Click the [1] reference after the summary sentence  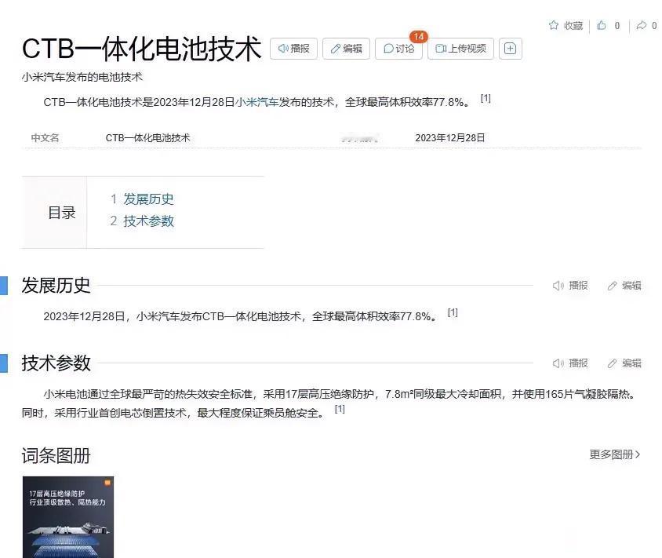(x=486, y=98)
